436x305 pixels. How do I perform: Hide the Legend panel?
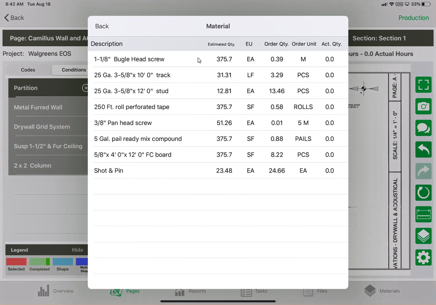(x=78, y=250)
